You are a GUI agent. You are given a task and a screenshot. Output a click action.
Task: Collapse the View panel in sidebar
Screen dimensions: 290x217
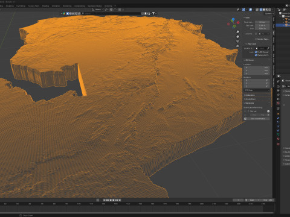pyautogui.click(x=247, y=17)
